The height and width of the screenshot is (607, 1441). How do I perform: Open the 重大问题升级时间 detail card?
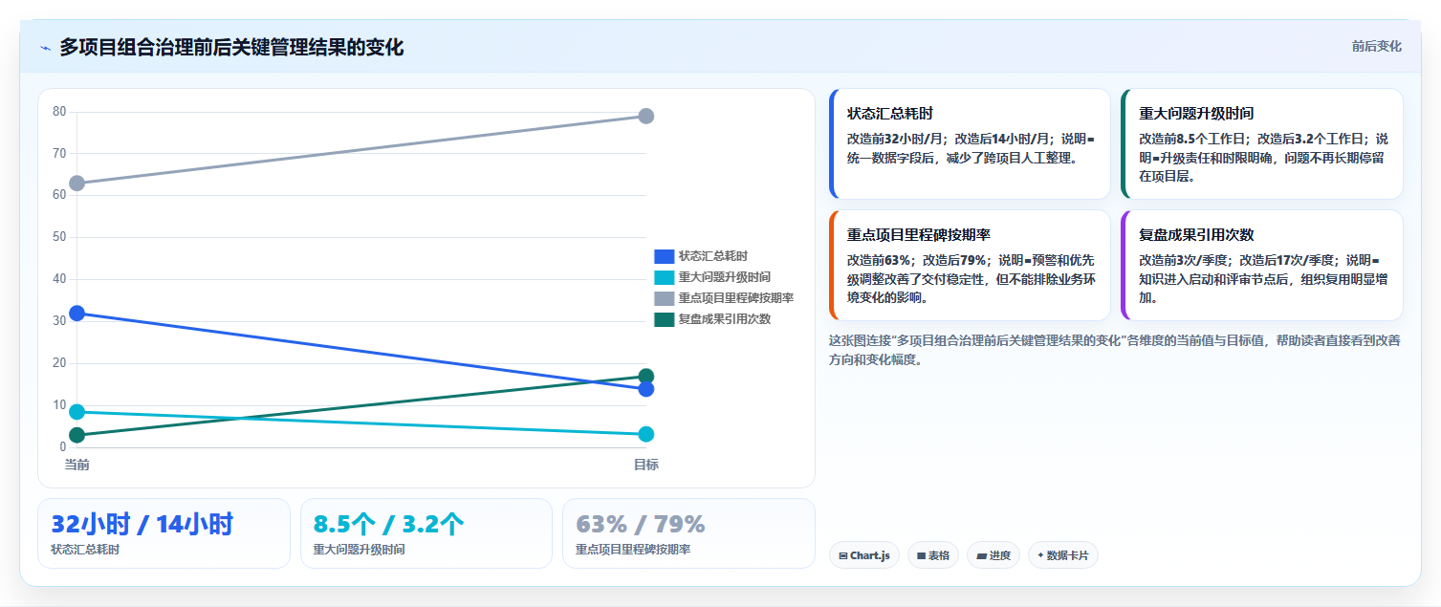pos(1262,143)
